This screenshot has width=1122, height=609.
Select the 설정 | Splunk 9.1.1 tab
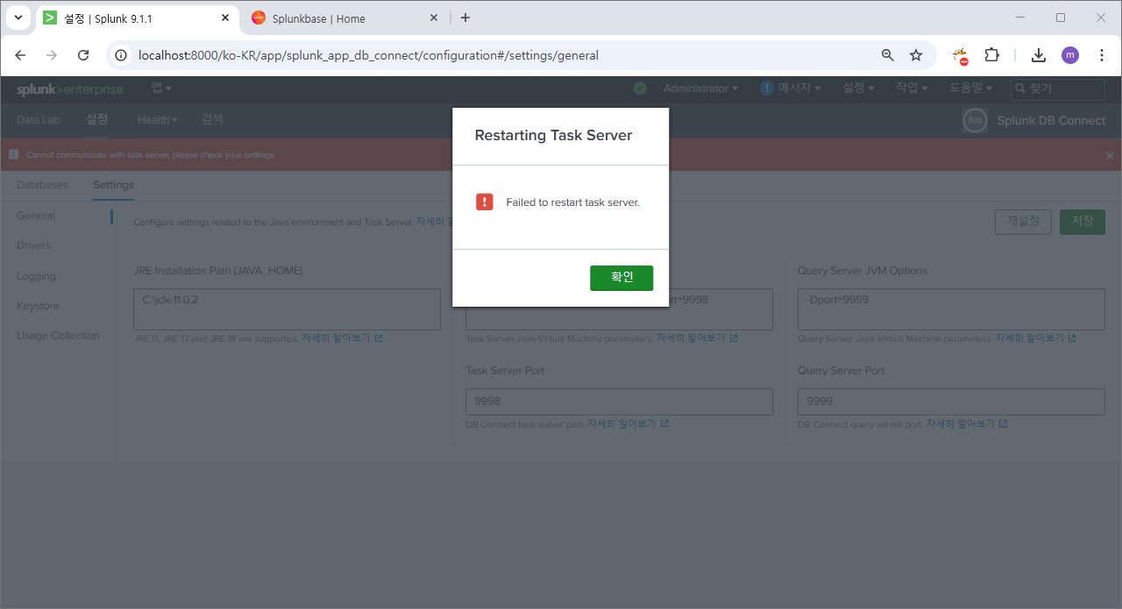(x=137, y=18)
